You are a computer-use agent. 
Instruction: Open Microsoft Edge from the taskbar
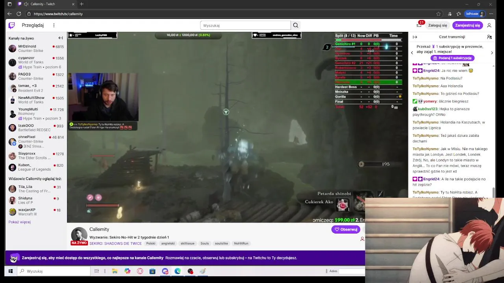pyautogui.click(x=178, y=271)
